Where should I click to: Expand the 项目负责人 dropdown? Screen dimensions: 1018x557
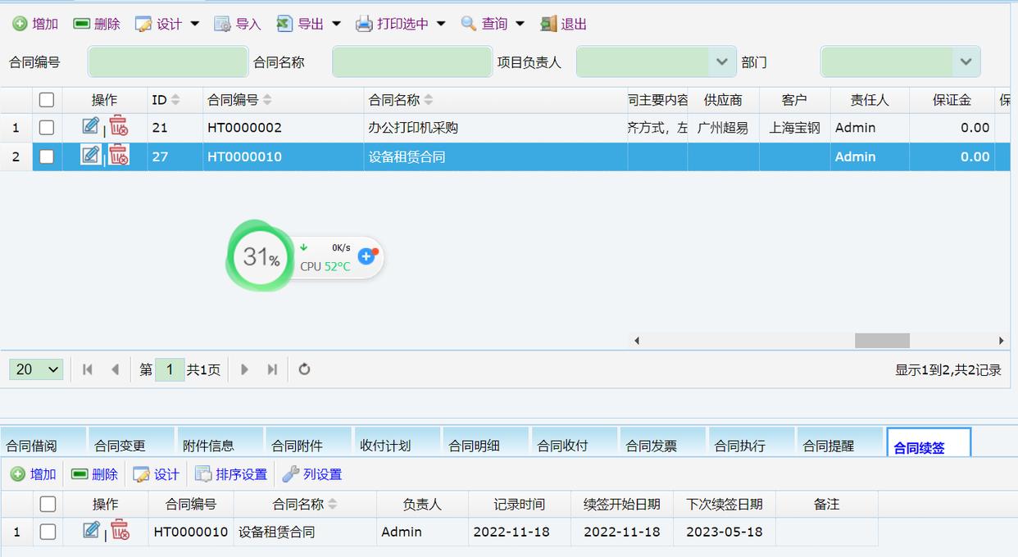721,62
